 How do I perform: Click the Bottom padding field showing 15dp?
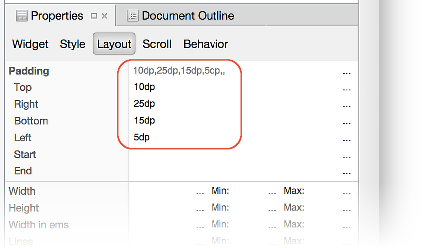click(x=145, y=121)
